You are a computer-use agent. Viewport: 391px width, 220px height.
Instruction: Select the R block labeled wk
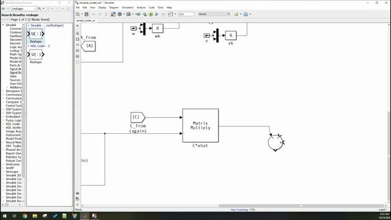tap(158, 29)
